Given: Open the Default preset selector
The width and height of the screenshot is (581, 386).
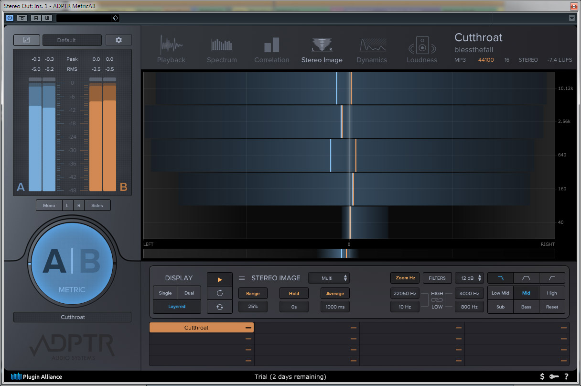Looking at the screenshot, I should (x=72, y=40).
